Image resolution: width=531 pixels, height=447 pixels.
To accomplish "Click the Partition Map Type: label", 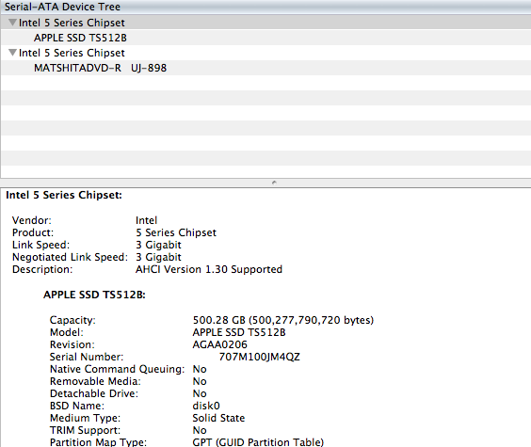I will 98,442.
